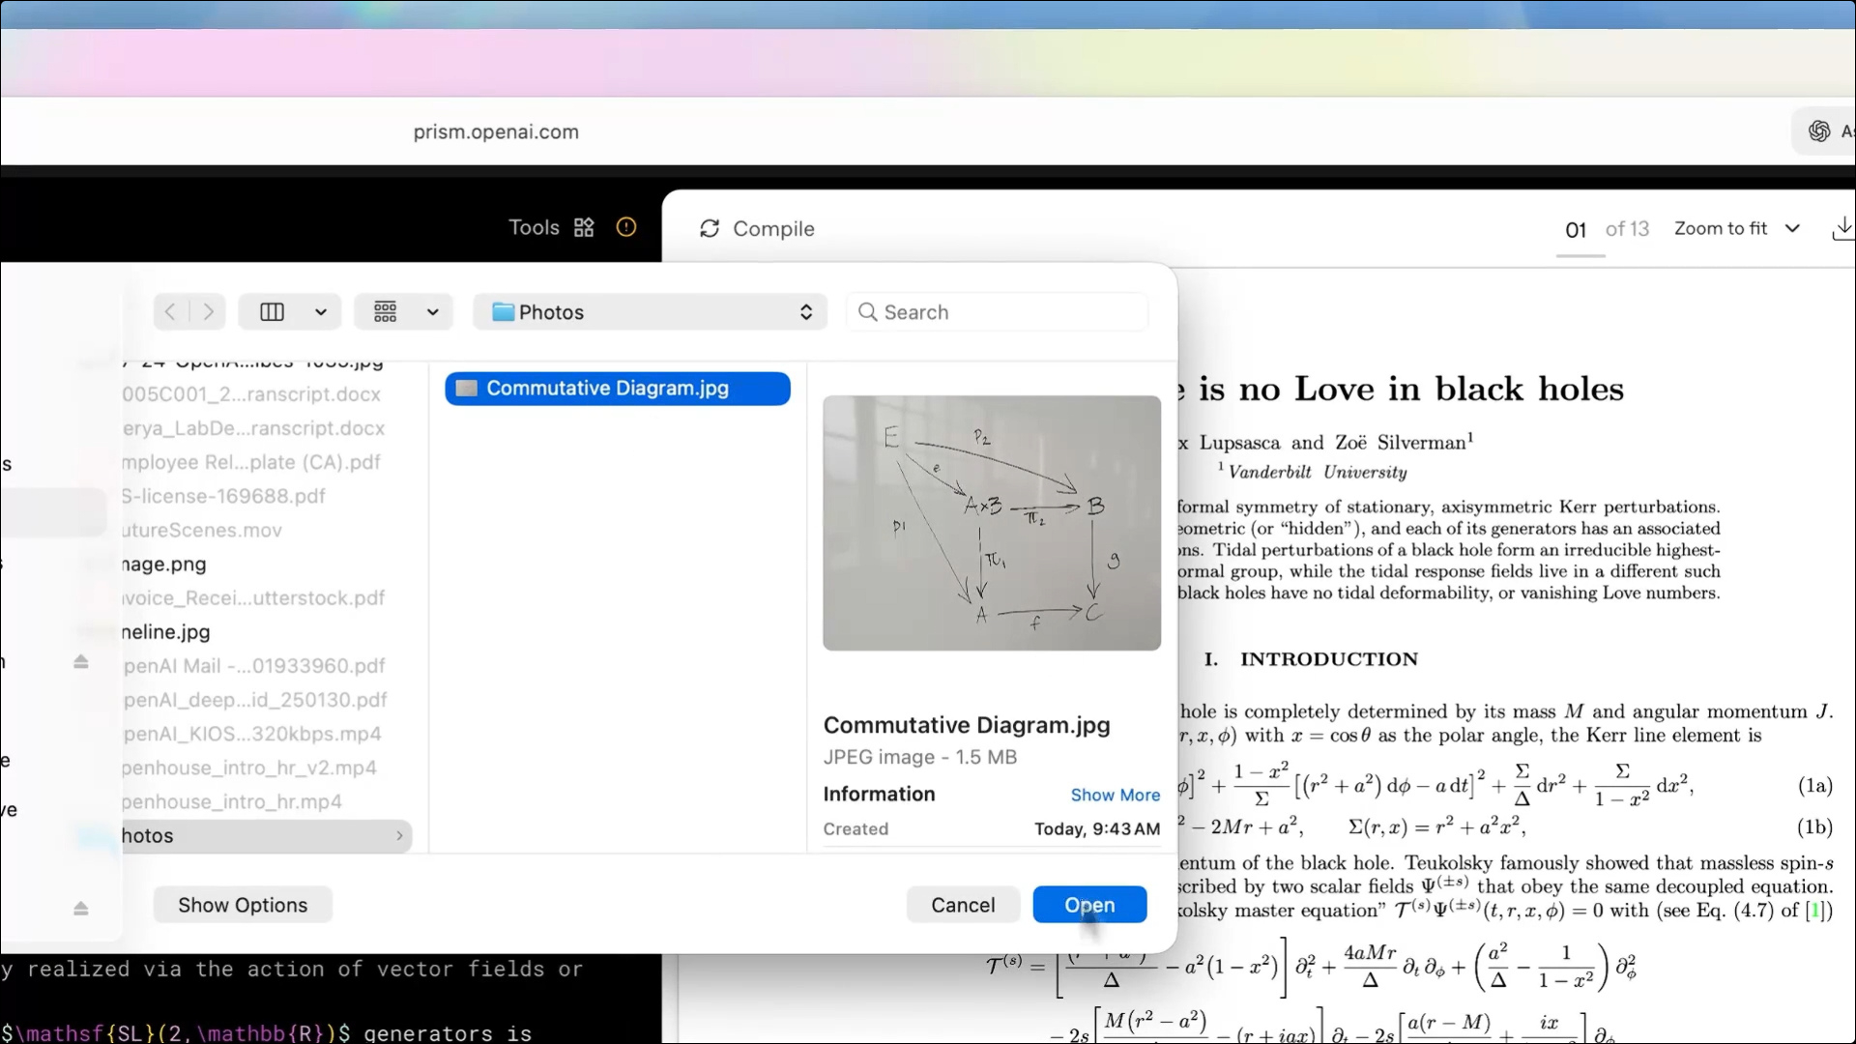Click the page number field showing 01
1856x1044 pixels.
(x=1575, y=228)
